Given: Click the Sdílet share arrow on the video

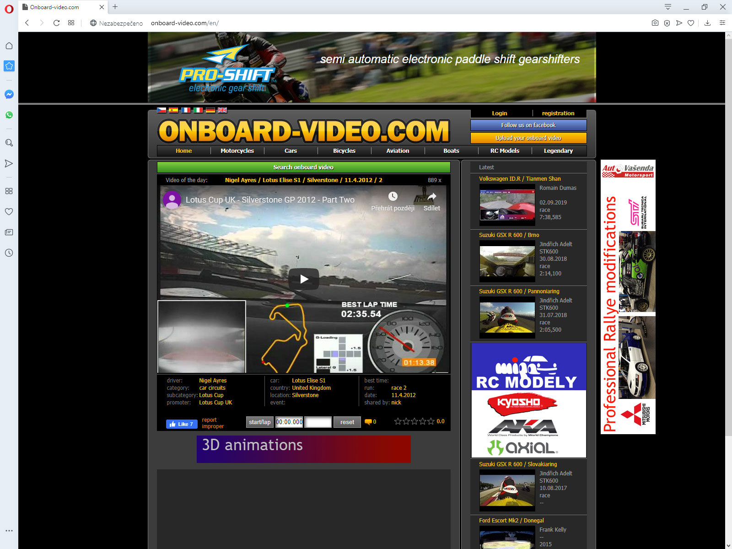Looking at the screenshot, I should [431, 197].
